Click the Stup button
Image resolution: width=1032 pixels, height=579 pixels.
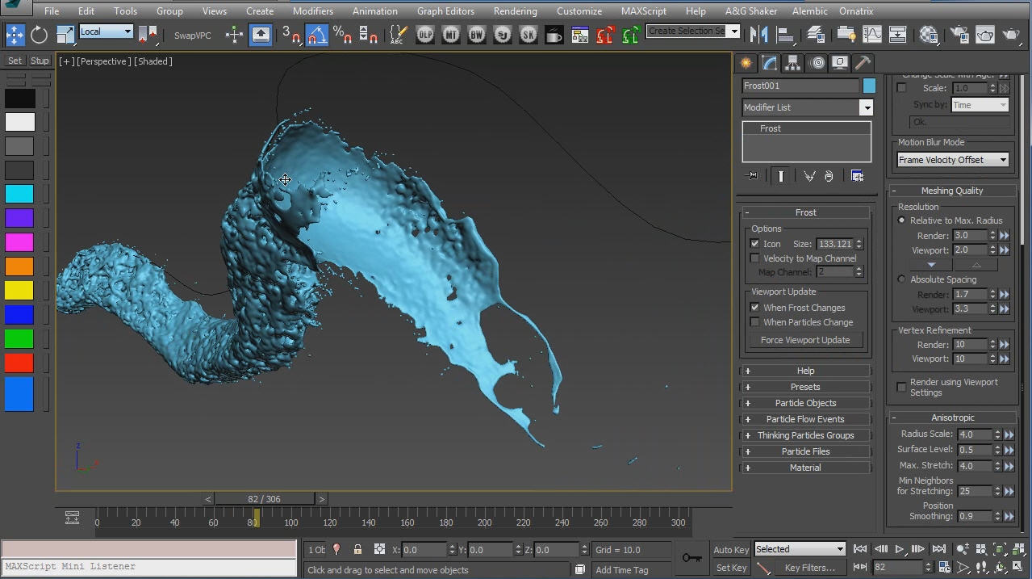(x=40, y=61)
